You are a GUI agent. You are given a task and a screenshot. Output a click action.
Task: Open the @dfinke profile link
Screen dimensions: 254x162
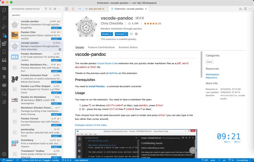114,73
